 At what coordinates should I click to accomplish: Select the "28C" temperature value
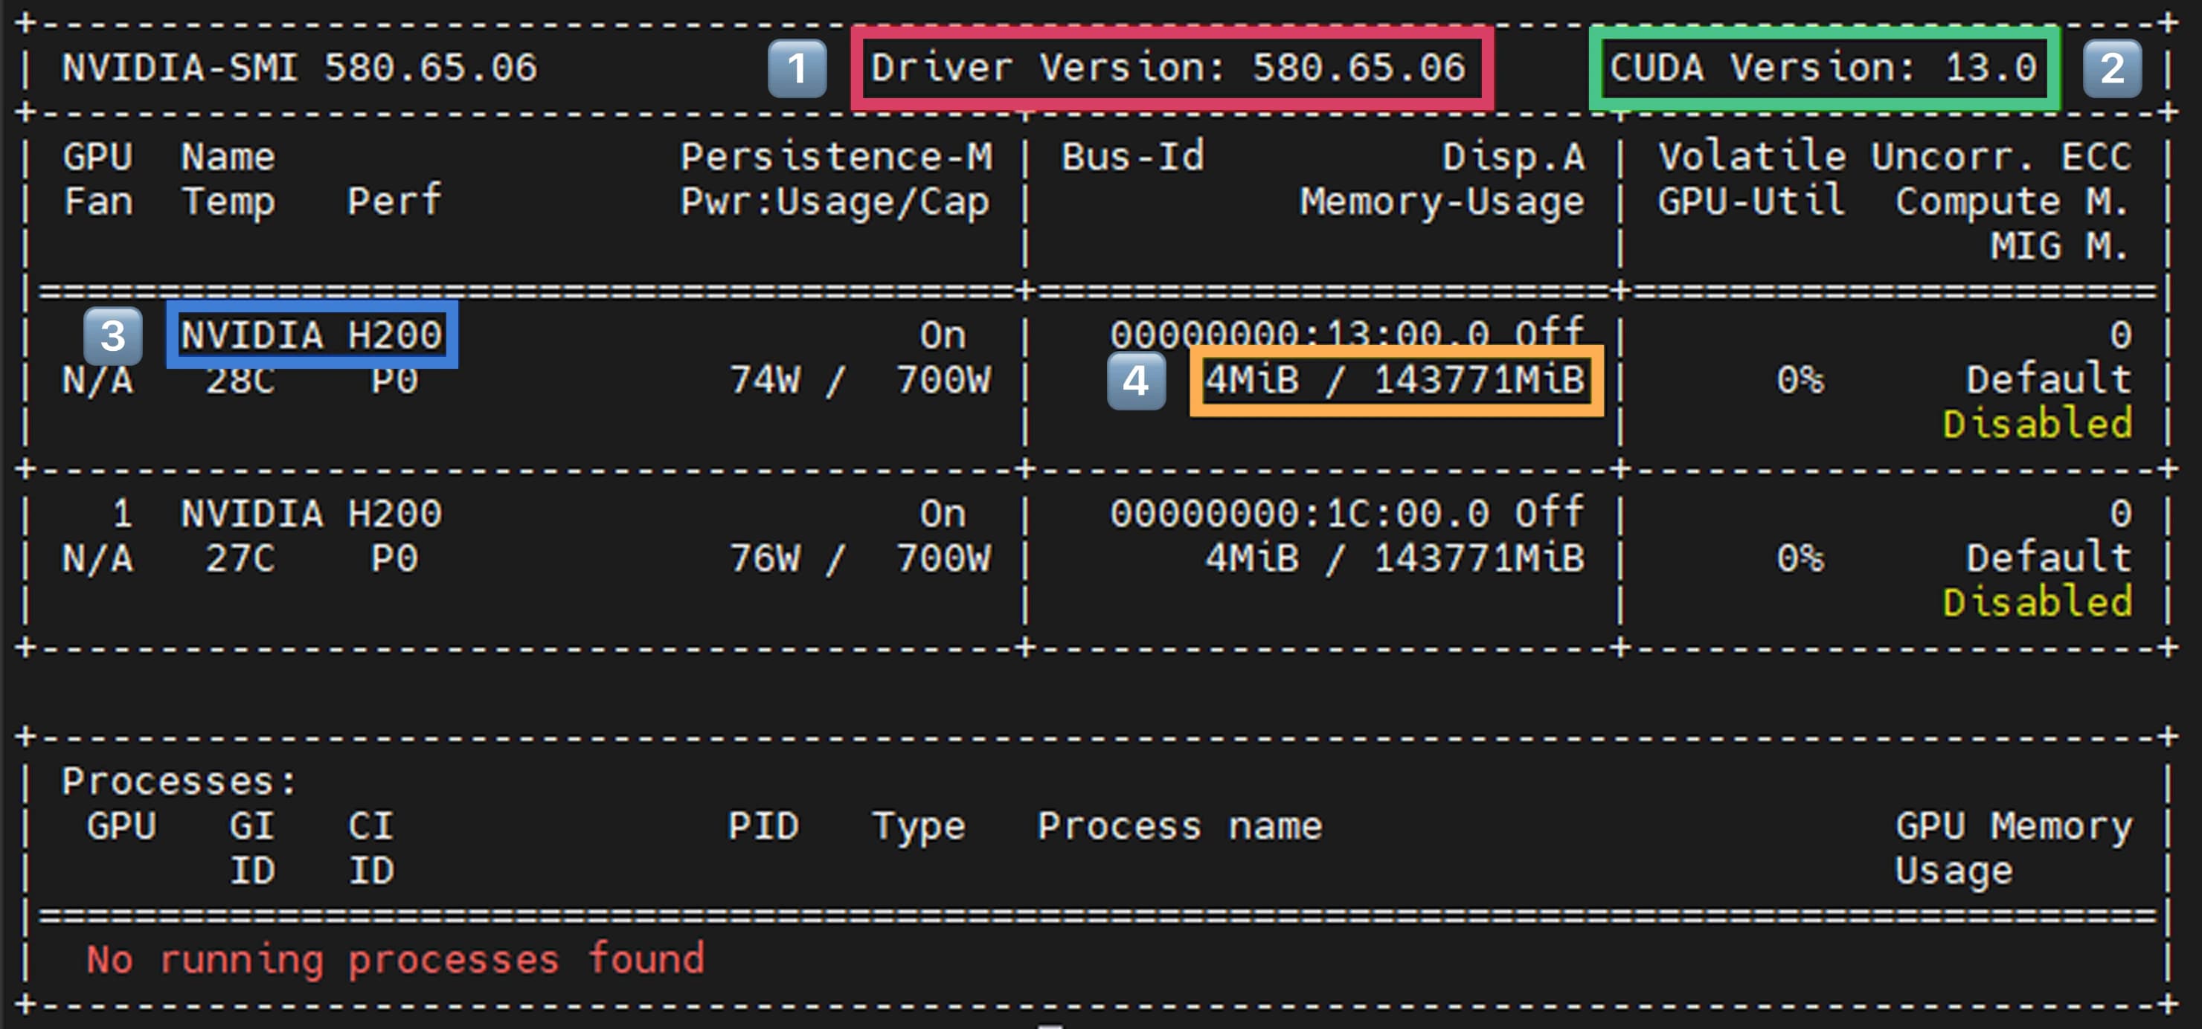240,381
